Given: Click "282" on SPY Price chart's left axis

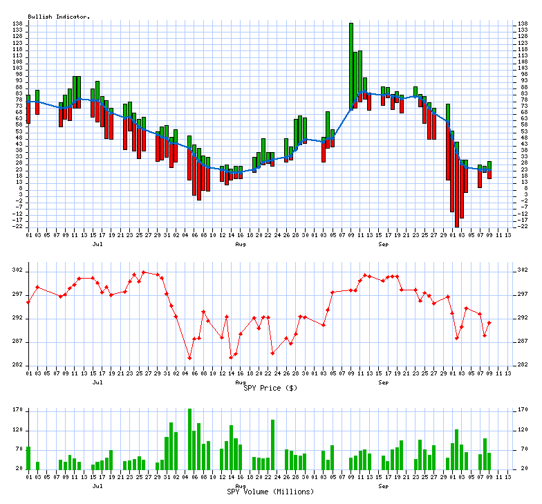Looking at the screenshot, I should (17, 365).
